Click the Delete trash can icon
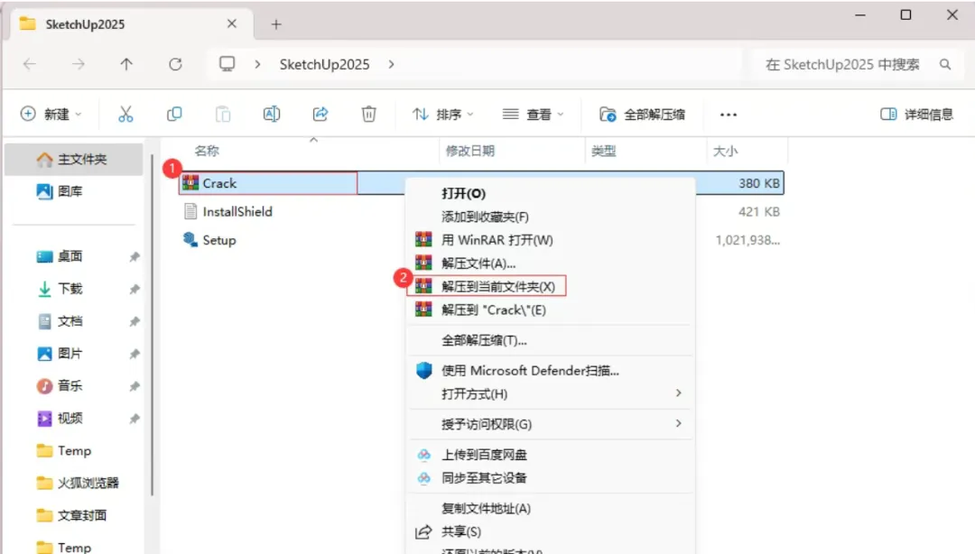The width and height of the screenshot is (975, 554). click(368, 114)
